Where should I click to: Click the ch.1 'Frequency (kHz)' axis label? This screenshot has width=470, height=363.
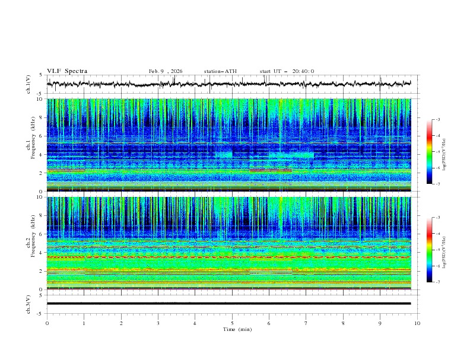[33, 138]
